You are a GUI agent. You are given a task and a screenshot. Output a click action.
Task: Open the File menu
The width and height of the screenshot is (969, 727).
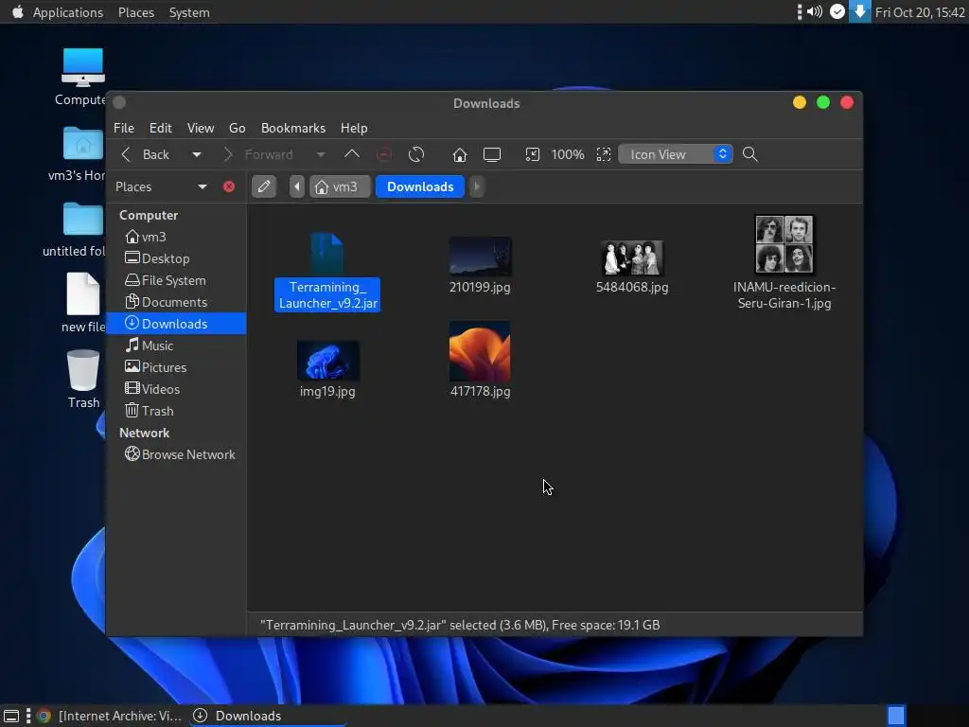pos(124,128)
